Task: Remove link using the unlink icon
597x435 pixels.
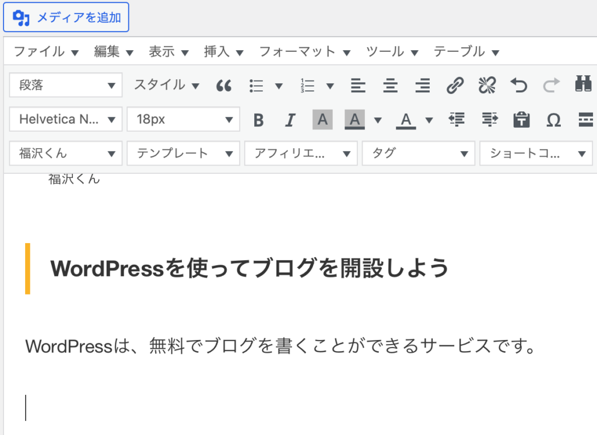Action: [x=486, y=86]
